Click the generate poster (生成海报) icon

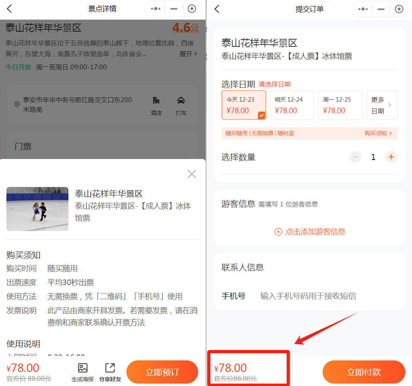[x=83, y=372]
